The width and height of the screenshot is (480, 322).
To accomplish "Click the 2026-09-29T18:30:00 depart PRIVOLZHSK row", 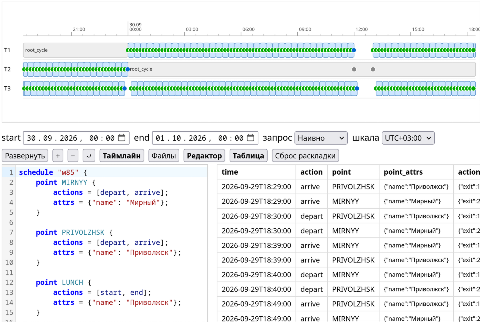I will pyautogui.click(x=348, y=216).
